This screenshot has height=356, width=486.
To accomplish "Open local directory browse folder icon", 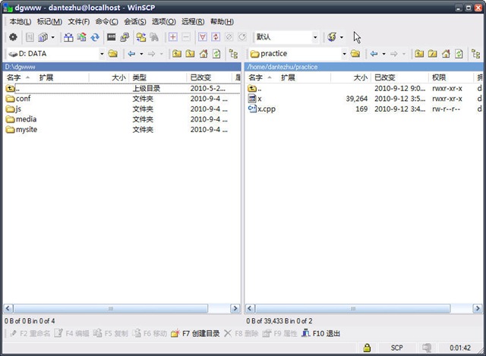I will click(113, 54).
